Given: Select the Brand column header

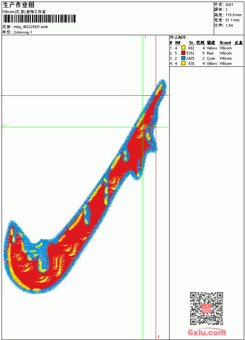Looking at the screenshot, I should [225, 43].
